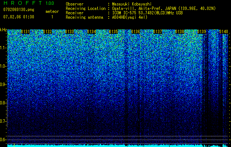Screen dimensions: 231x147
Task: Click the 0140 time marker
Action: point(224,32)
